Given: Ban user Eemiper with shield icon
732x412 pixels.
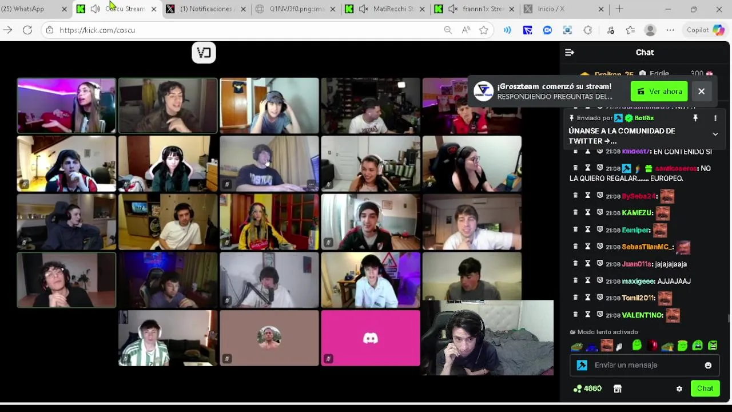Looking at the screenshot, I should tap(599, 229).
